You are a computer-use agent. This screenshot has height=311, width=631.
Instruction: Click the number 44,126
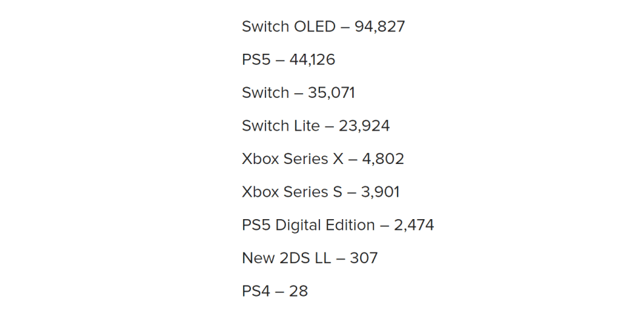click(x=312, y=60)
